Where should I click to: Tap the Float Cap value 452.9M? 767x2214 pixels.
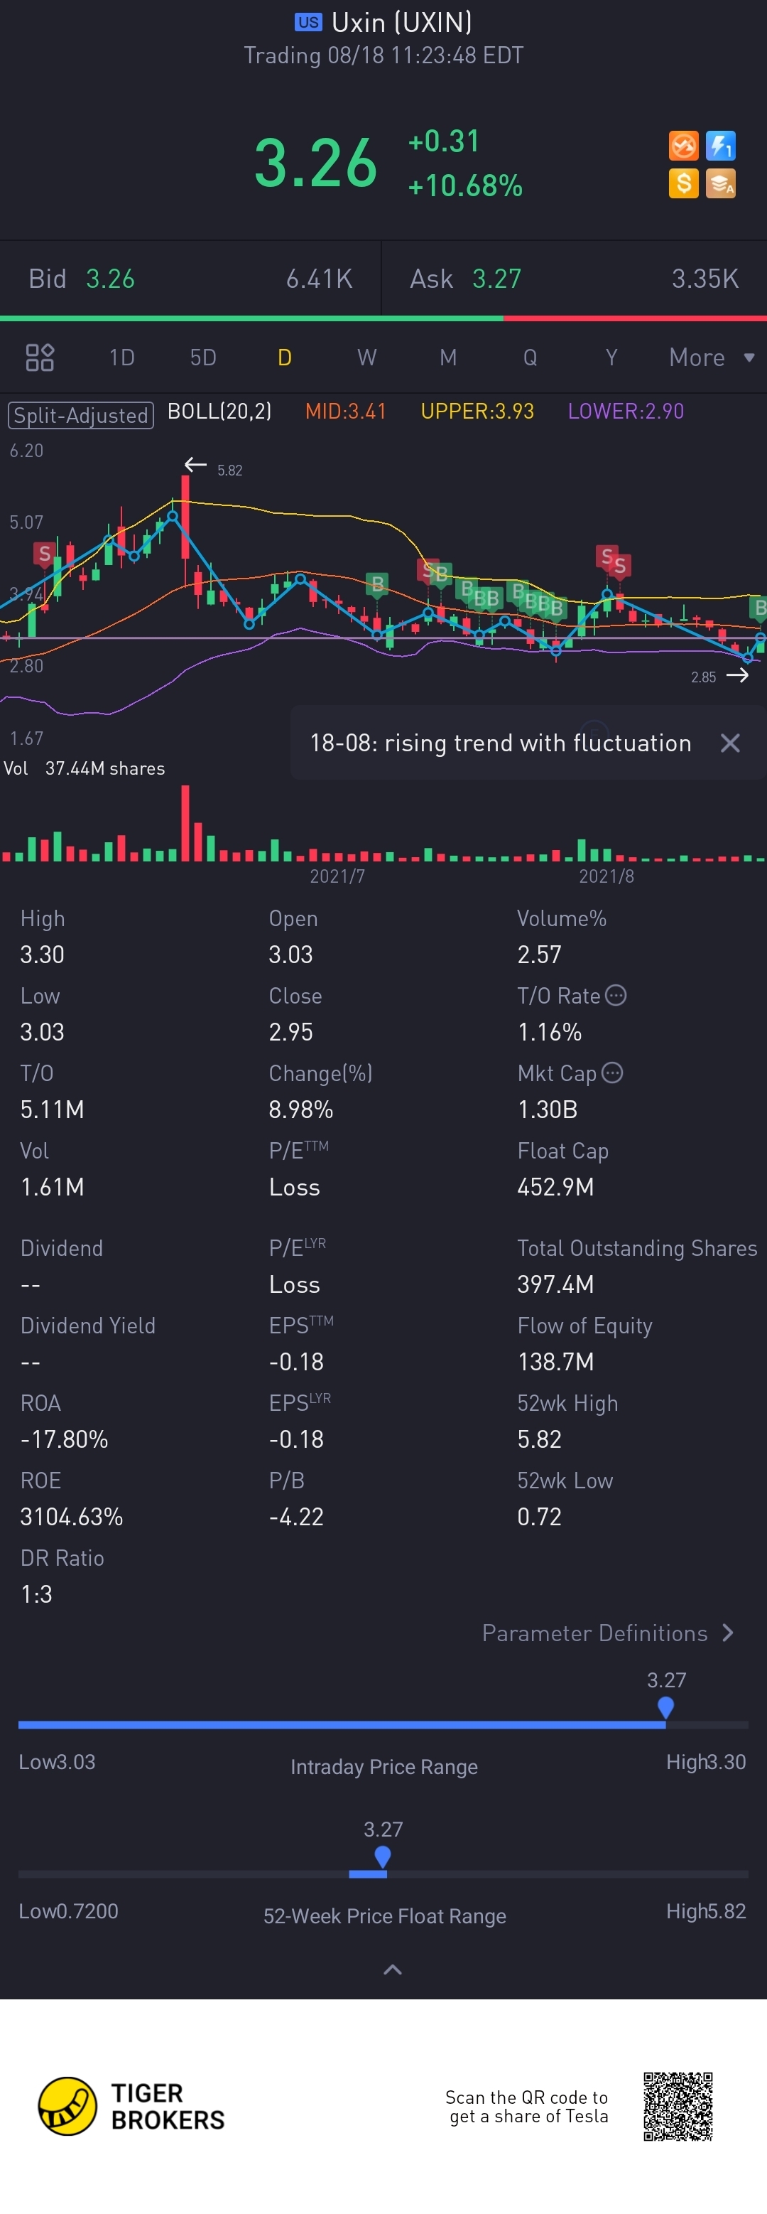555,1187
